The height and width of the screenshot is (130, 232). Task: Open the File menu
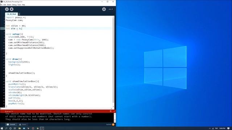1,5
